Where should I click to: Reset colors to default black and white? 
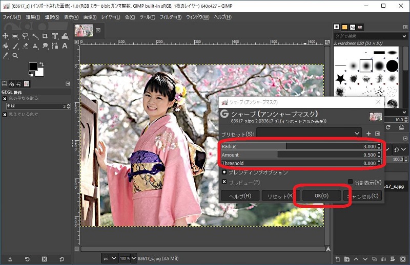coord(31,74)
